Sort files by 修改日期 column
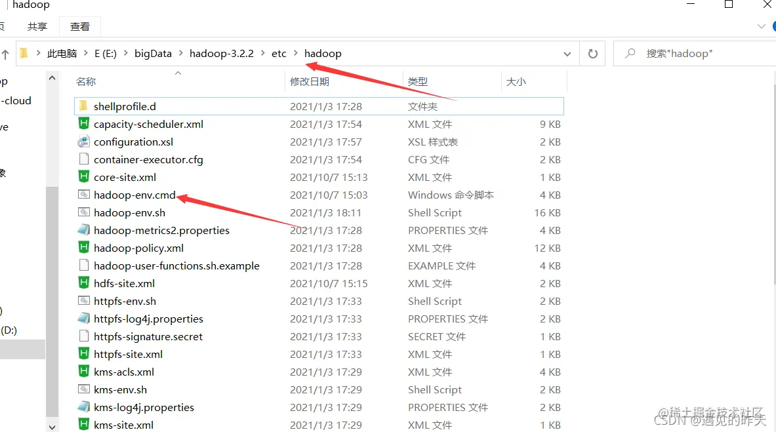The image size is (776, 432). point(310,81)
